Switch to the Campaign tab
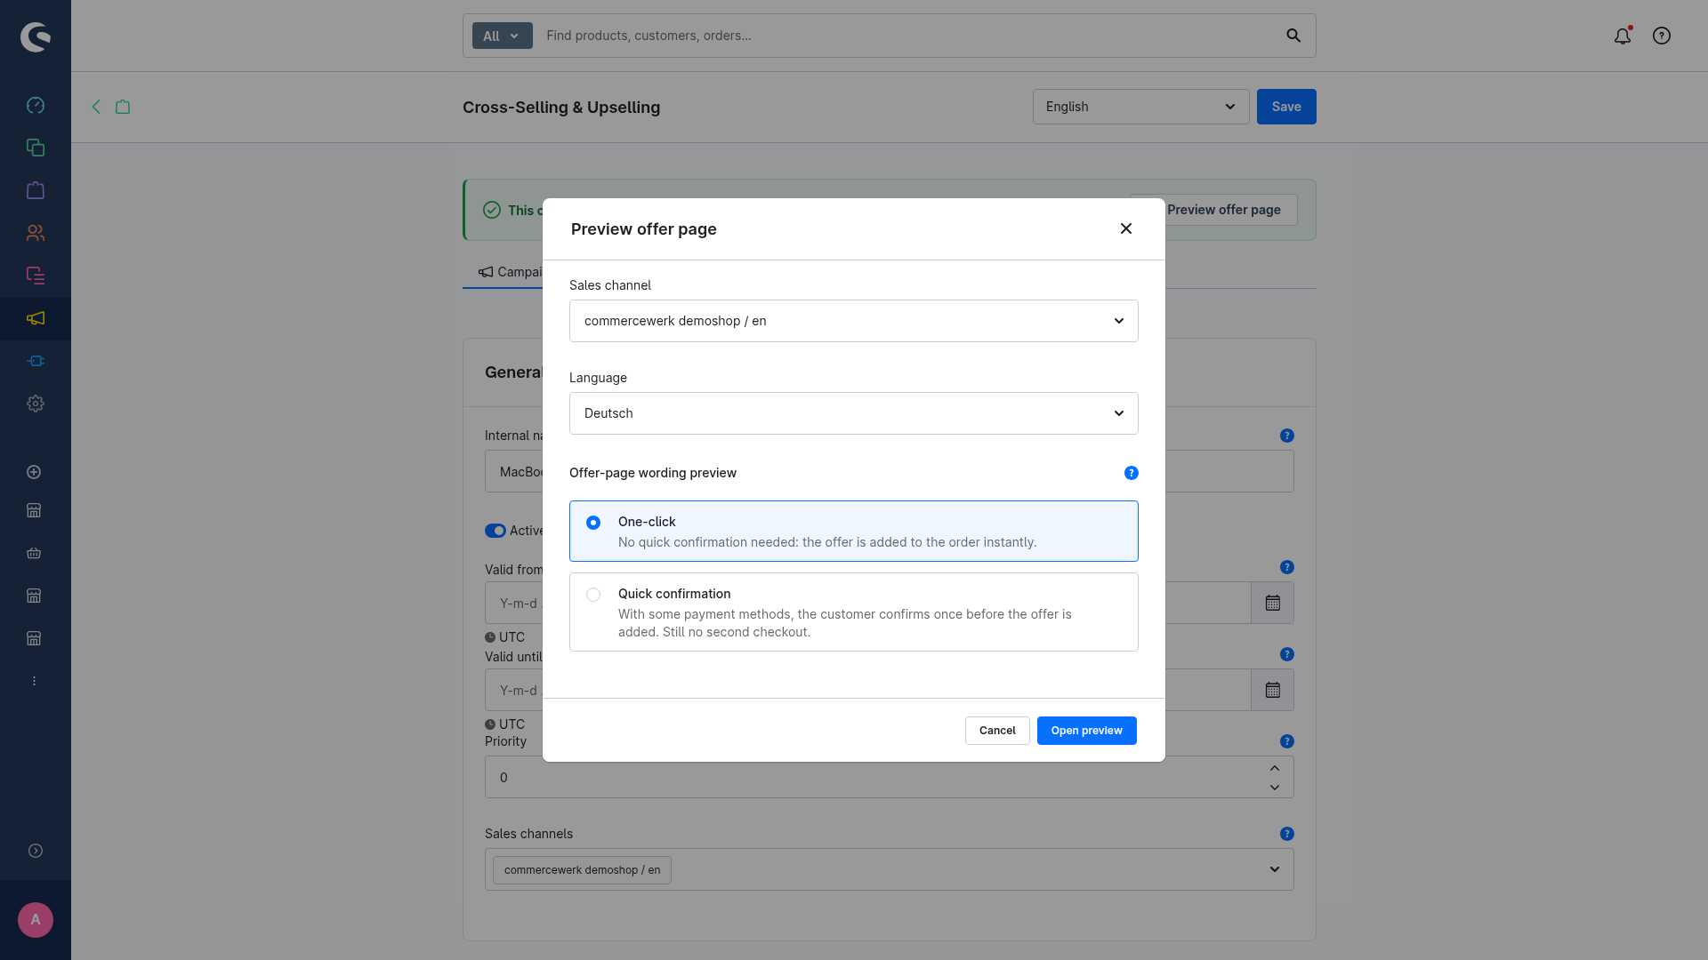Image resolution: width=1708 pixels, height=960 pixels. [510, 272]
